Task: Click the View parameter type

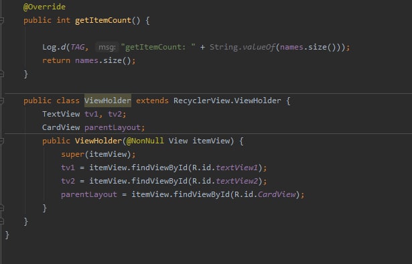Action: coord(178,141)
